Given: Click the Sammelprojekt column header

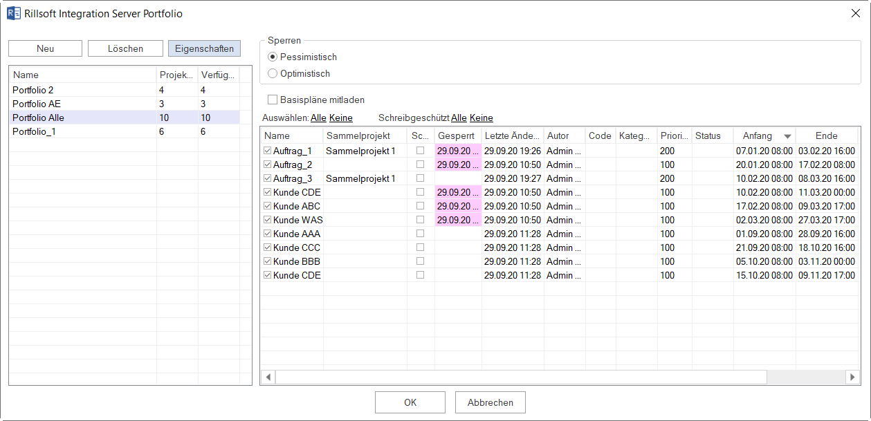Looking at the screenshot, I should (x=365, y=135).
